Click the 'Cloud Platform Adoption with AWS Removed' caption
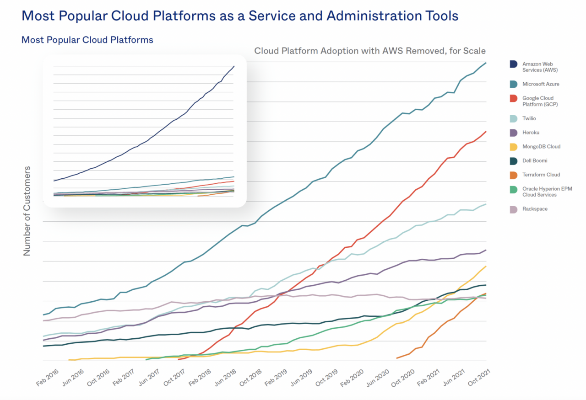 pyautogui.click(x=370, y=51)
